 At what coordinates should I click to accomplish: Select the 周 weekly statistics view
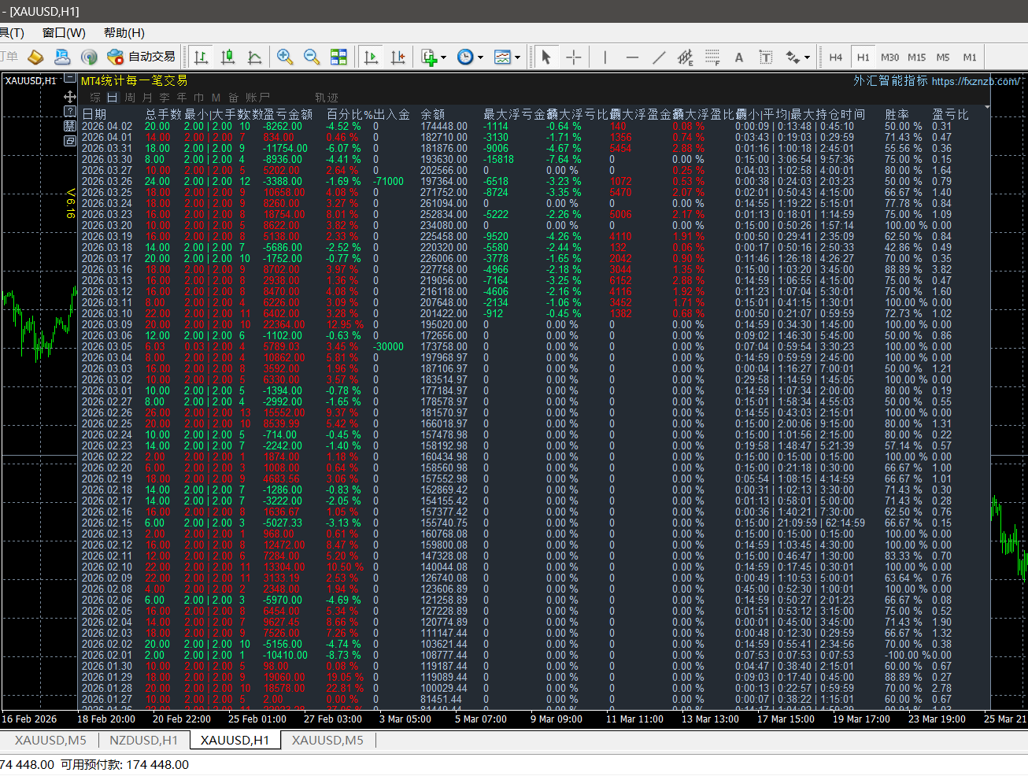click(130, 98)
